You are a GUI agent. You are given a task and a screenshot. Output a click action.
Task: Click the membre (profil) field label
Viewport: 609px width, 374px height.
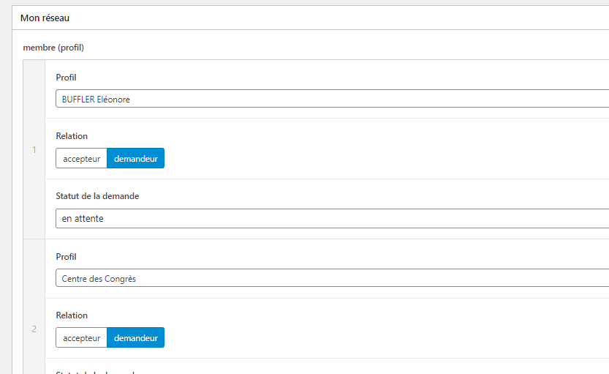pos(53,48)
